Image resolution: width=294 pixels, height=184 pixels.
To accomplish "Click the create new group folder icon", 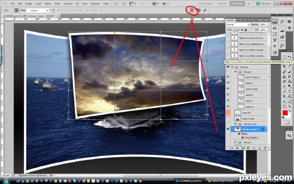I will tap(254, 148).
